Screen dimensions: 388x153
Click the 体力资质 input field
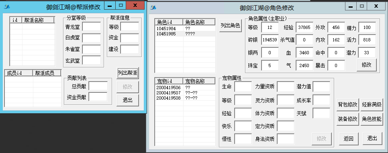coord(286,113)
